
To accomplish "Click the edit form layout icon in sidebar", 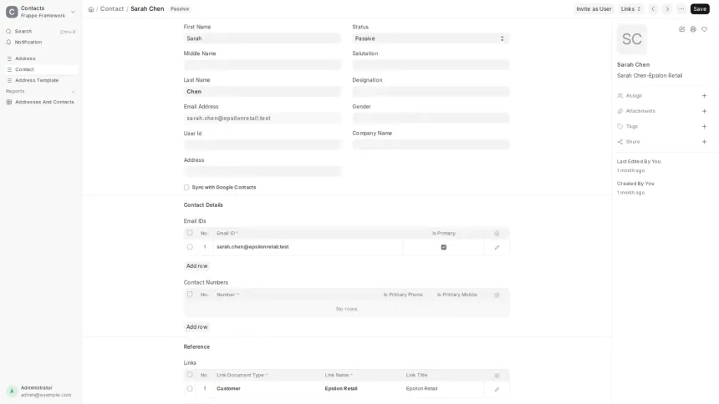I will (x=682, y=29).
